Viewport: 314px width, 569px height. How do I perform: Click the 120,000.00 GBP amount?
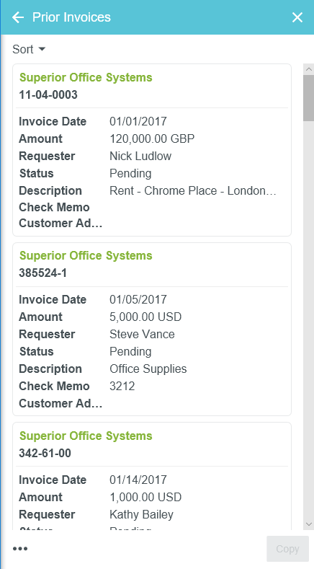coord(152,138)
